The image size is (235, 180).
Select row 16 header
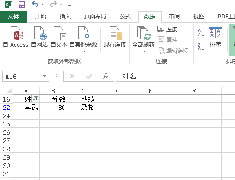coord(6,99)
